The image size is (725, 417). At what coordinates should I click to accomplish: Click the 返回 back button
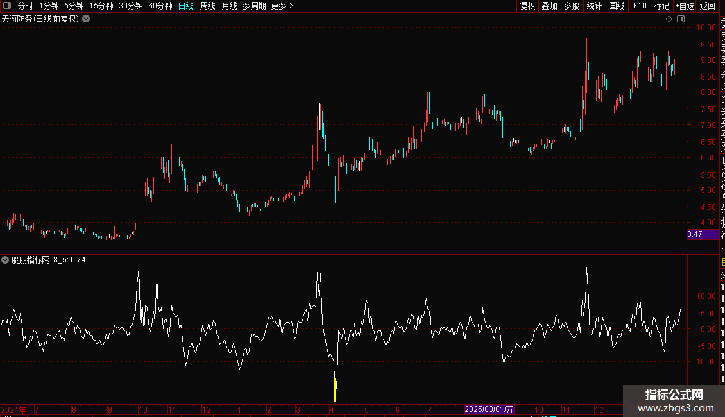[708, 6]
